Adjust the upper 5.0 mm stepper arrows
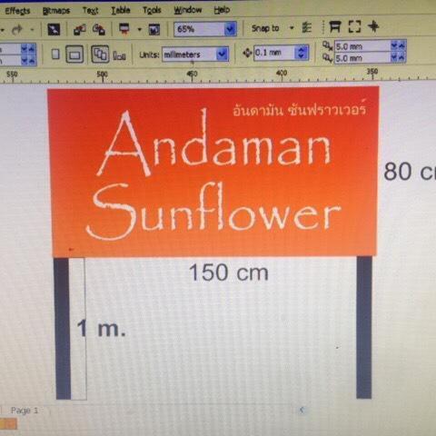This screenshot has width=436, height=436. pos(398,45)
